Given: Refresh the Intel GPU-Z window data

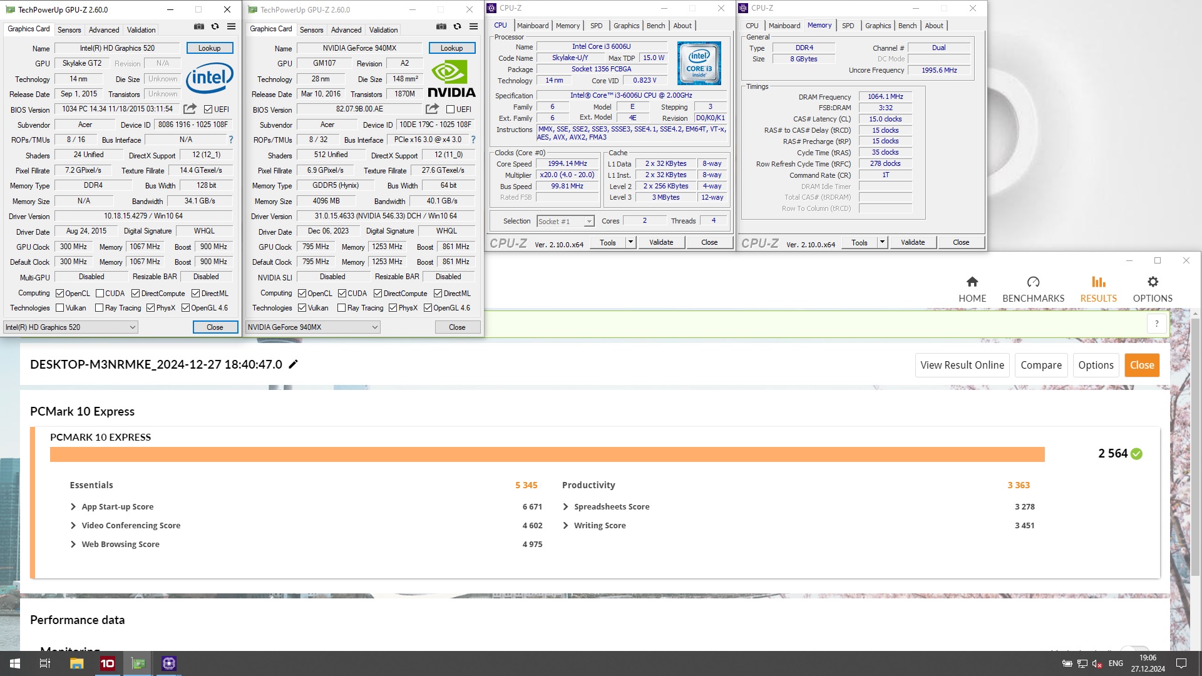Looking at the screenshot, I should [215, 26].
